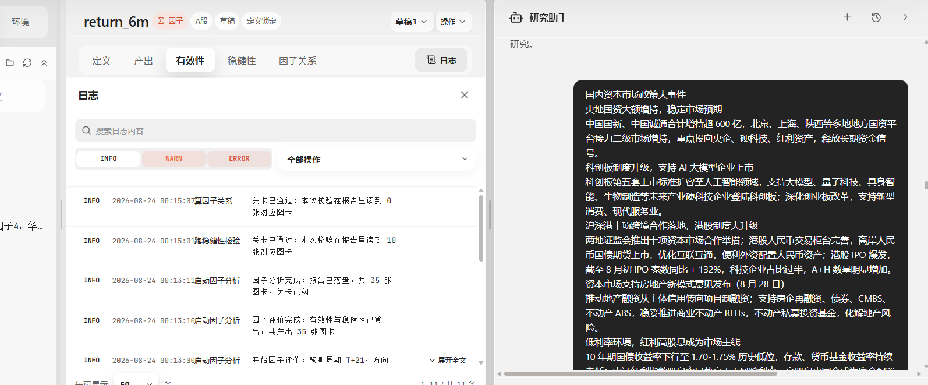Image resolution: width=928 pixels, height=385 pixels.
Task: Open the page size 50 dropdown
Action: (135, 382)
